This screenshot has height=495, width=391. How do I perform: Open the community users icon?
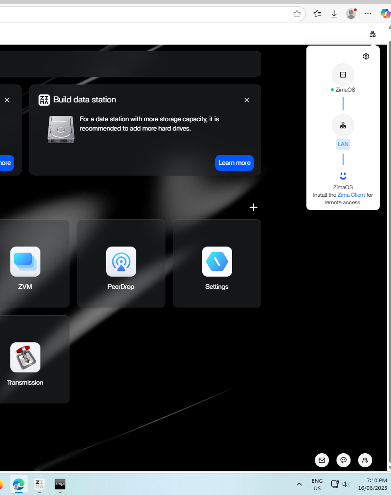coord(365,460)
